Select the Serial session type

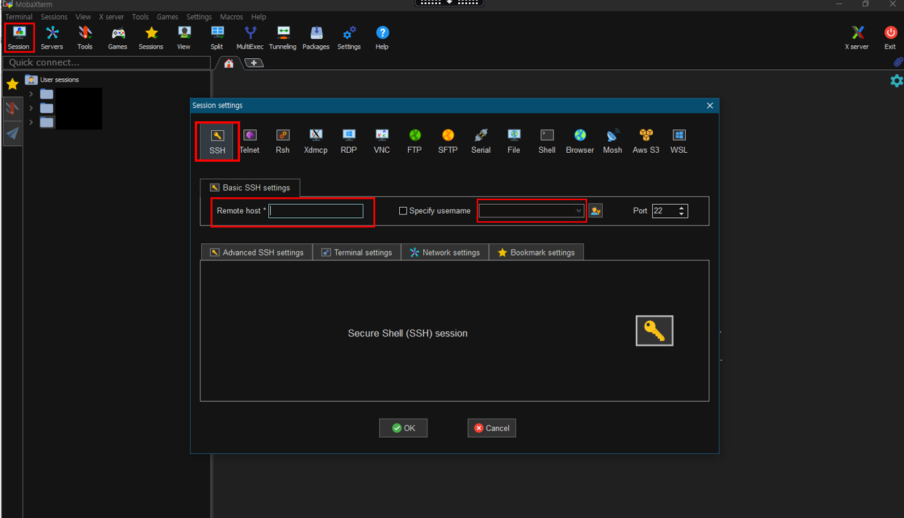[481, 142]
